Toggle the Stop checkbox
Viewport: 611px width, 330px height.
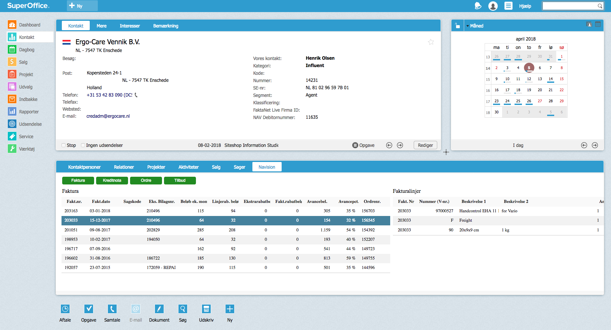pyautogui.click(x=64, y=145)
